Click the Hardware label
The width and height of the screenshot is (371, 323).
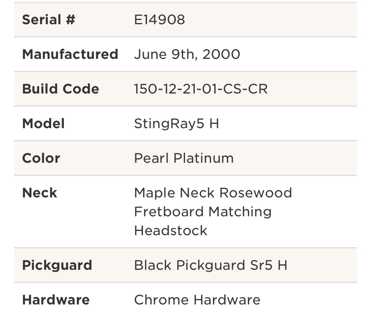[x=56, y=300]
